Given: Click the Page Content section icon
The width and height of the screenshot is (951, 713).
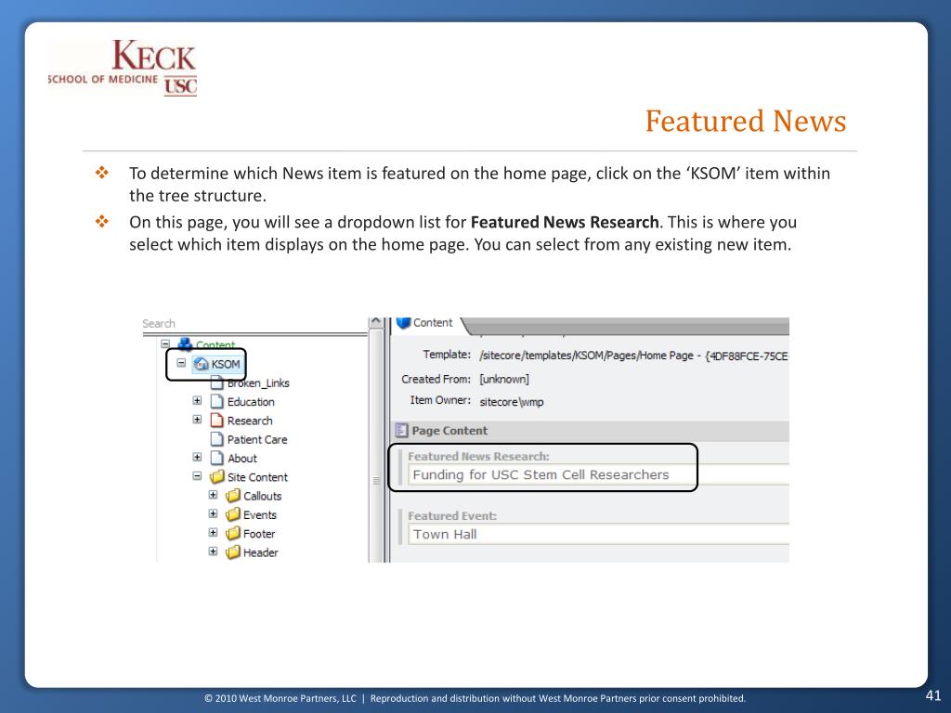Looking at the screenshot, I should tap(401, 431).
